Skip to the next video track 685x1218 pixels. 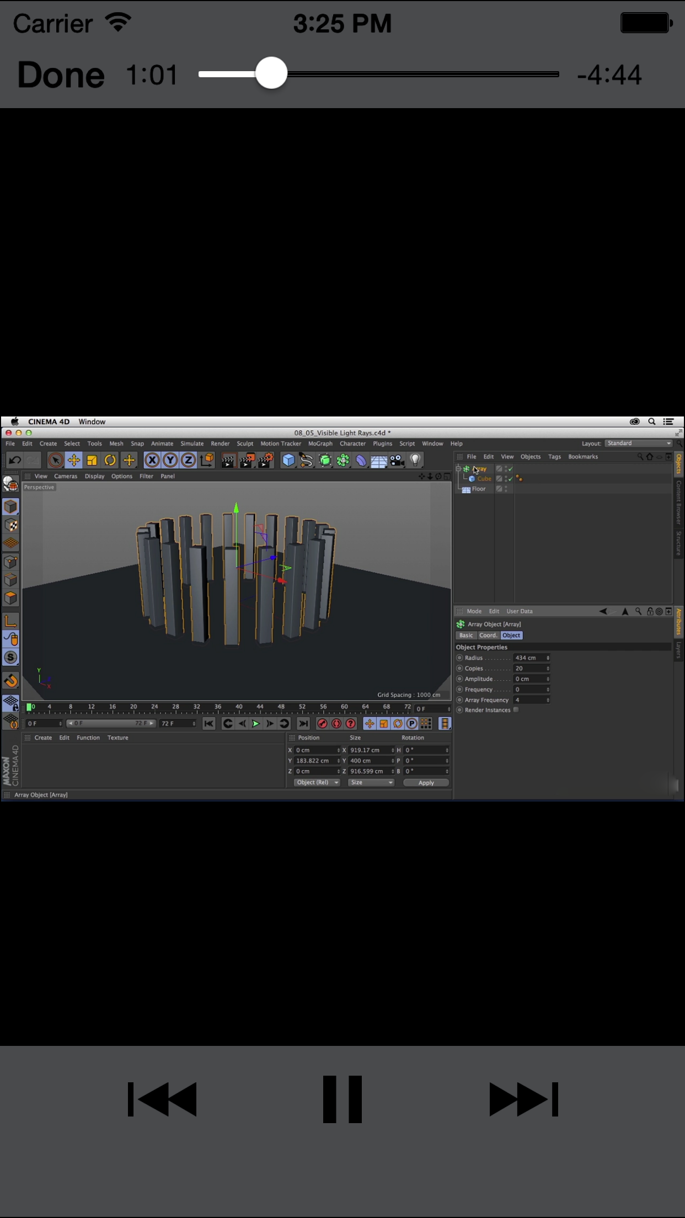pos(523,1099)
